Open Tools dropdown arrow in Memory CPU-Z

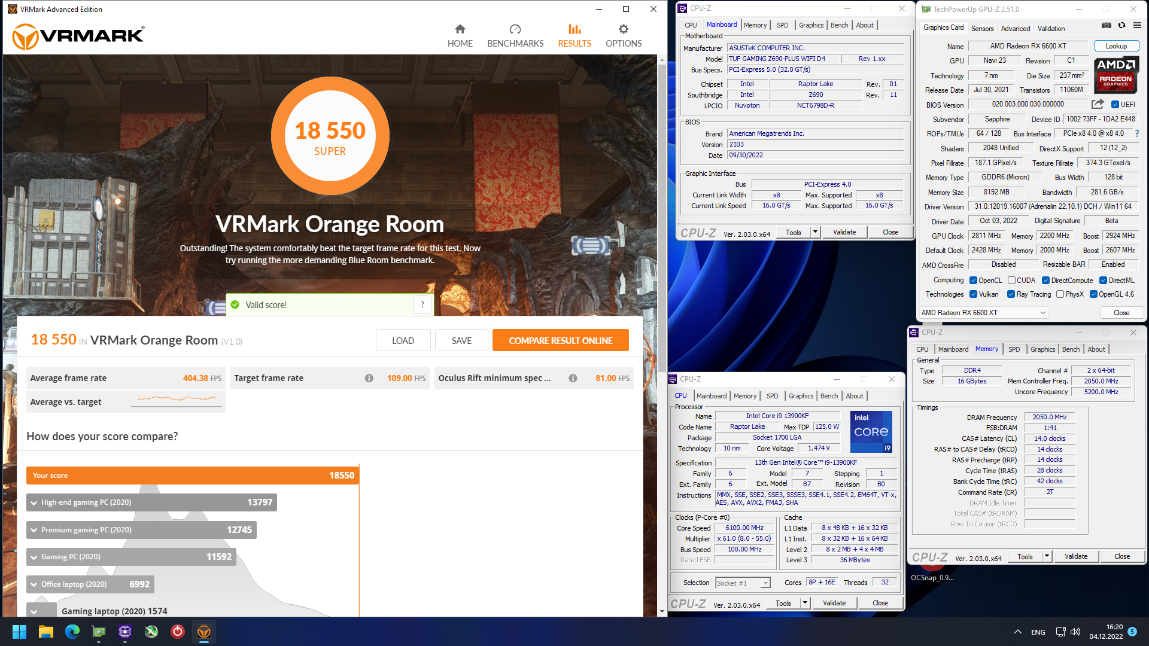click(1047, 556)
